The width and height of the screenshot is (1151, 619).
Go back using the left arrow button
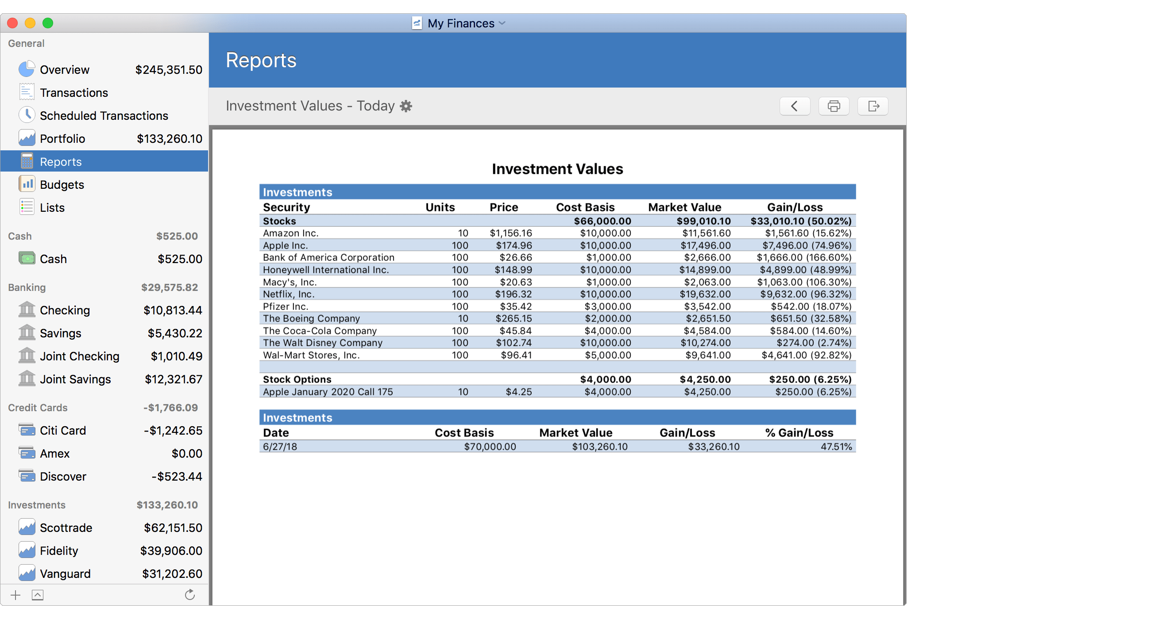click(795, 106)
